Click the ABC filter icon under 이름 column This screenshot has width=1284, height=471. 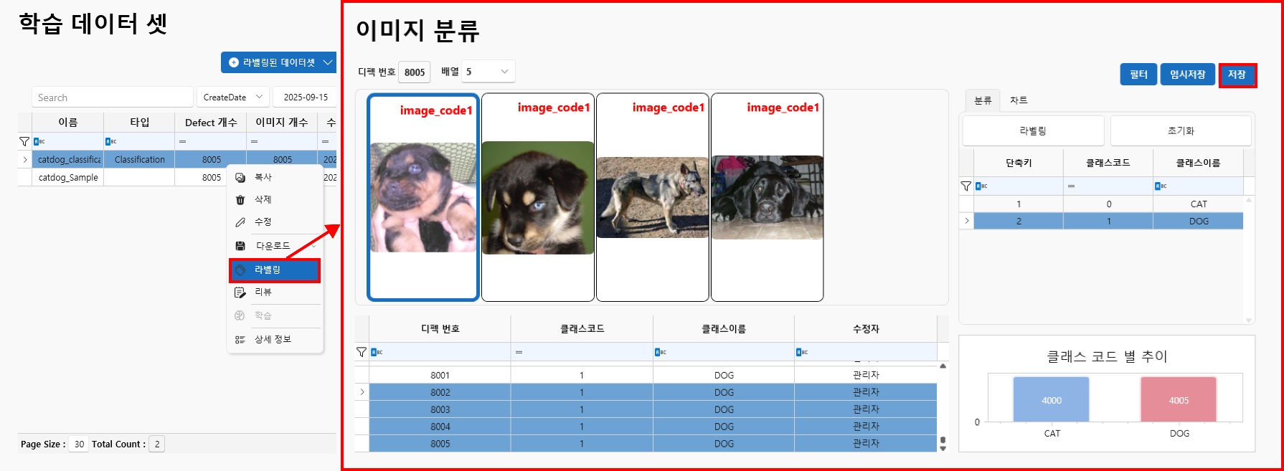(39, 141)
